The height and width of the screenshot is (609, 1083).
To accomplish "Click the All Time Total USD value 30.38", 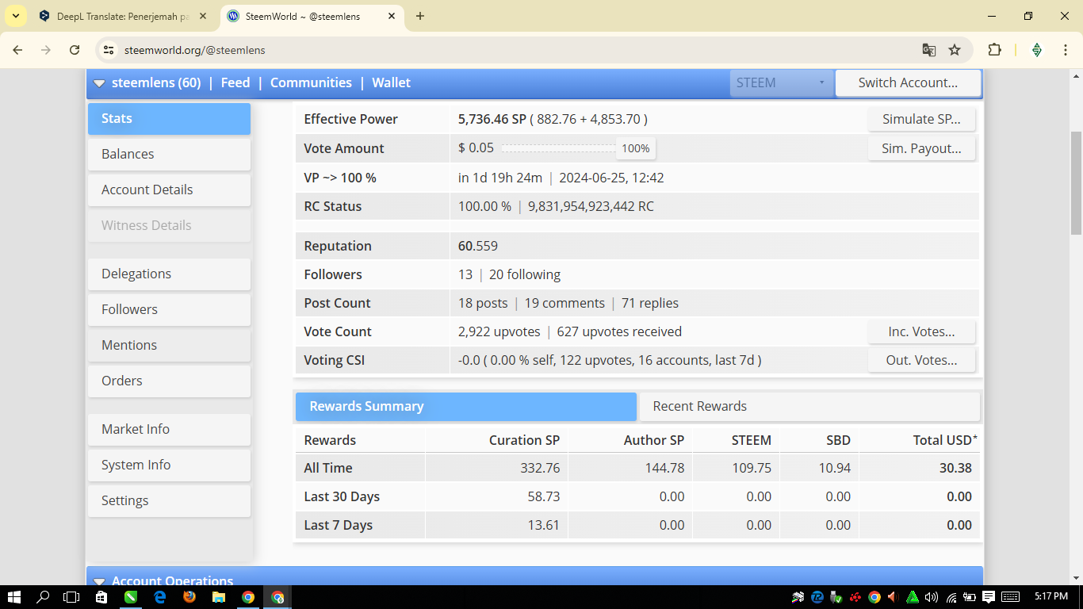I will click(955, 468).
